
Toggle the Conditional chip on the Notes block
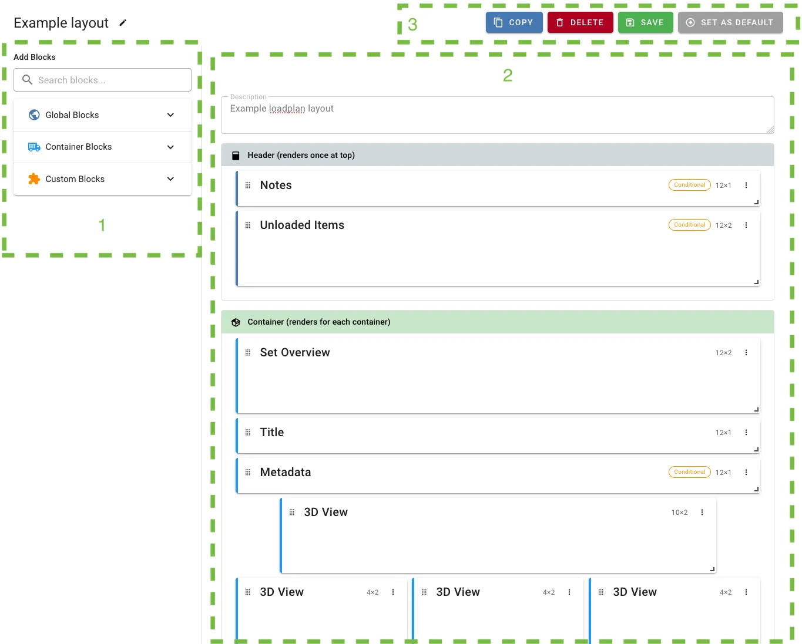pos(689,184)
